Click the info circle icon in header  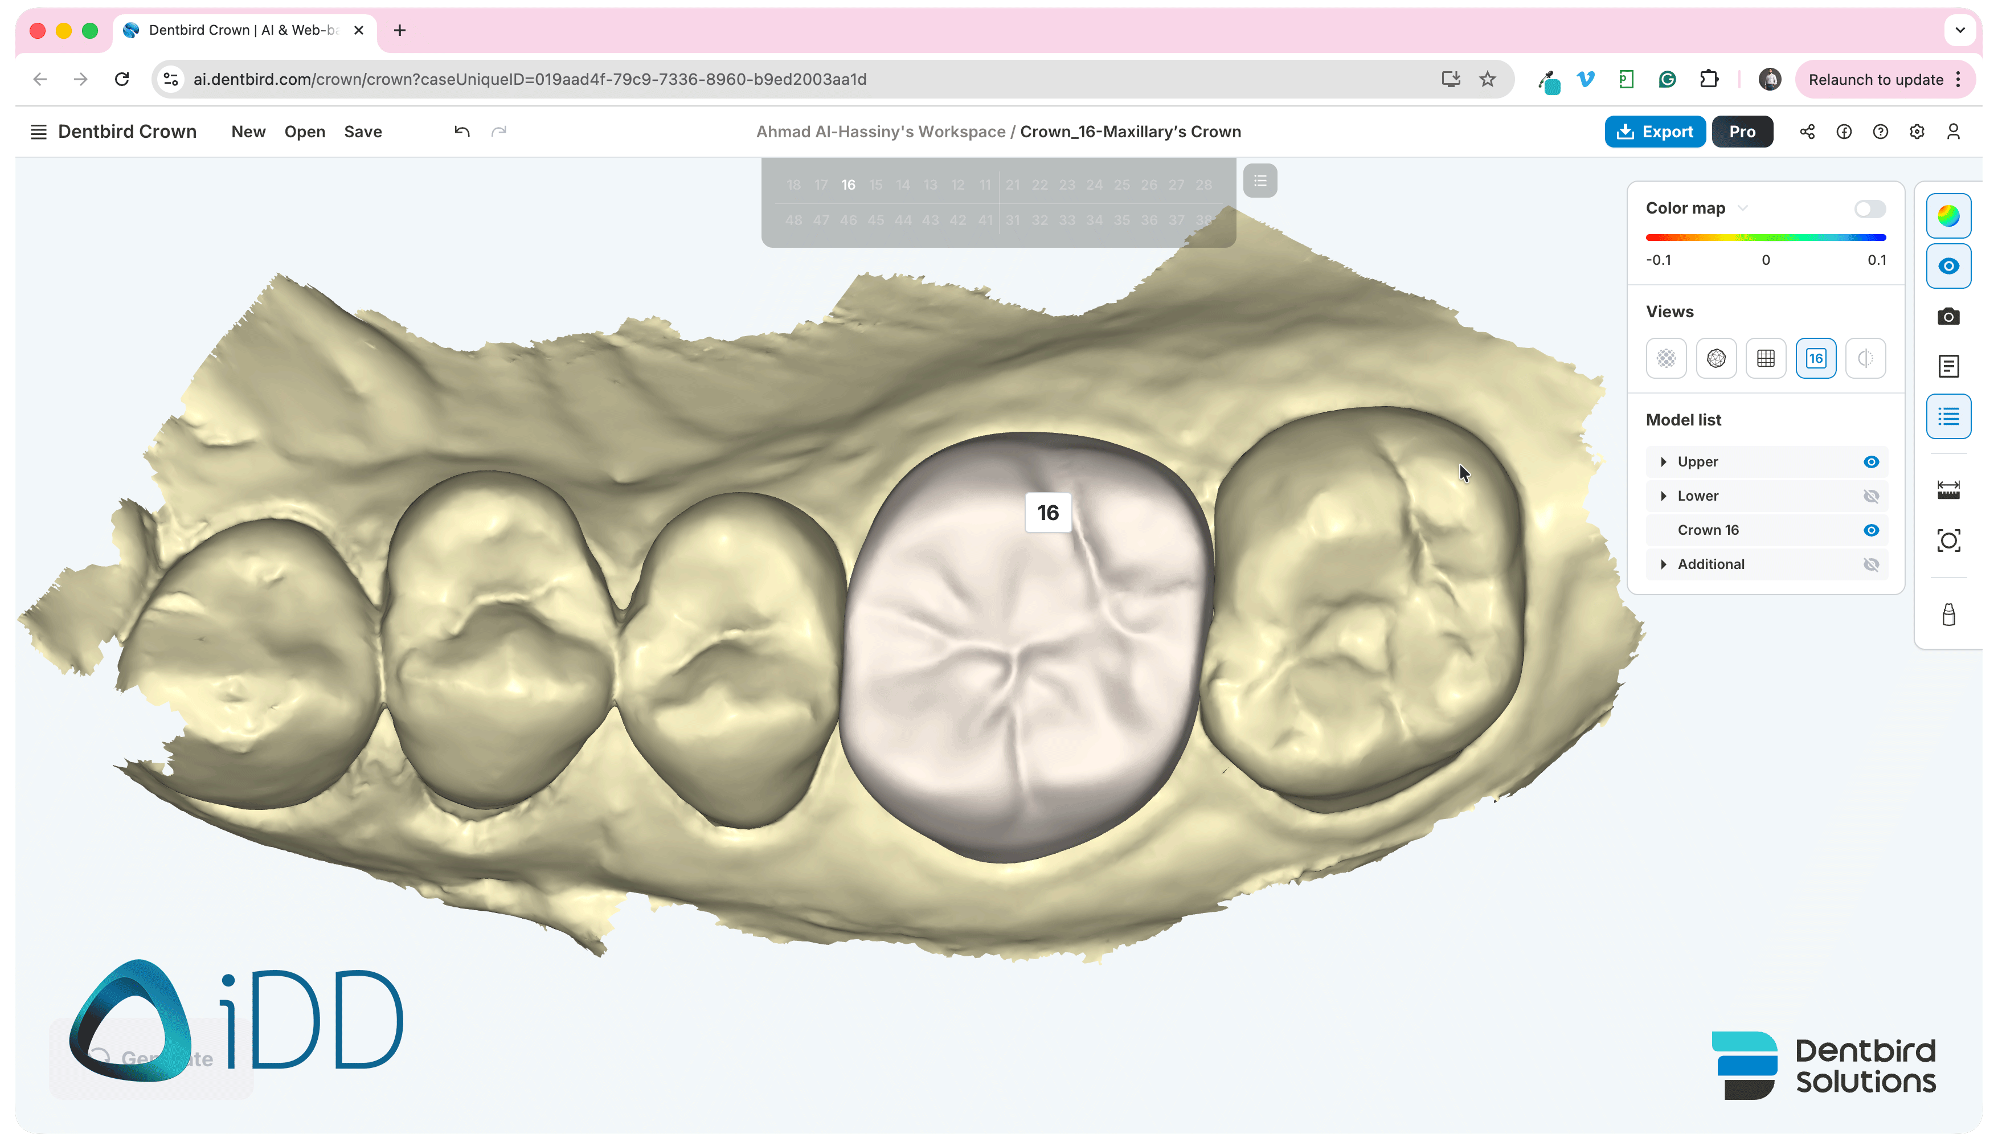1844,132
